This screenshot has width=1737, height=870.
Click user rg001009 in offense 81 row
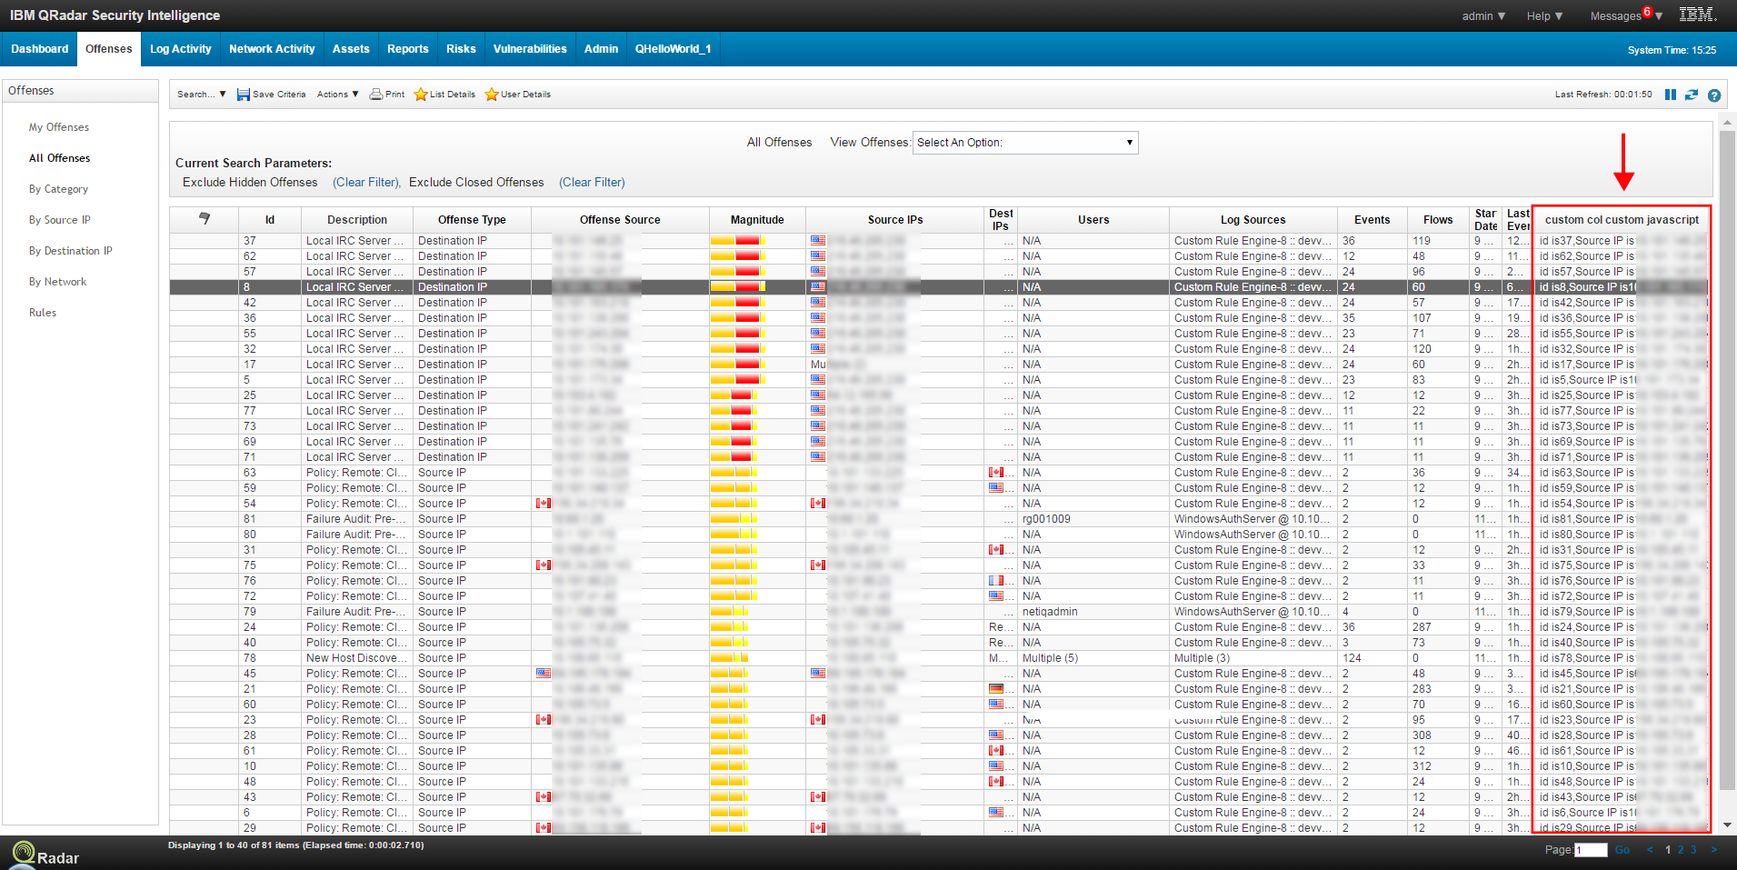[1046, 519]
